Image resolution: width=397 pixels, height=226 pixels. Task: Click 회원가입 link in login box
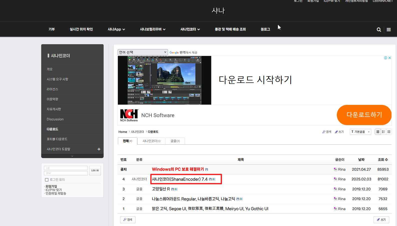51,186
